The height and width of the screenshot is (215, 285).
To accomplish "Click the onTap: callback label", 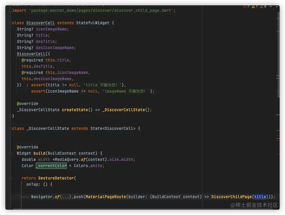I will [x=34, y=185].
